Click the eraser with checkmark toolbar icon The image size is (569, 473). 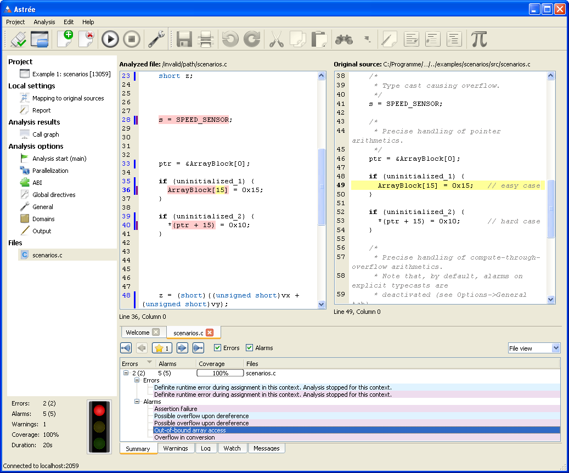(x=18, y=39)
